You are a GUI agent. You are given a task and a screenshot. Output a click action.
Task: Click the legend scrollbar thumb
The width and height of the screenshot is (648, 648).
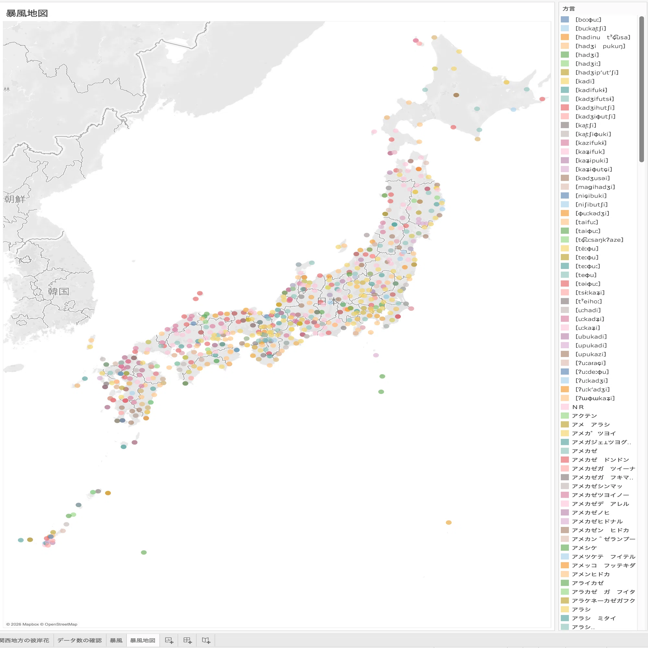[642, 89]
